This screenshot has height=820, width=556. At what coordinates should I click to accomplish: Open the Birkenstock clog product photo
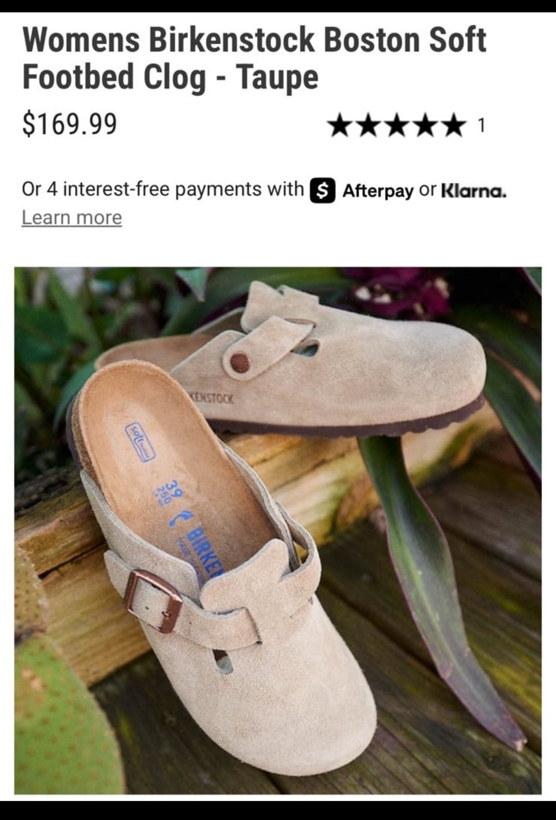278,530
